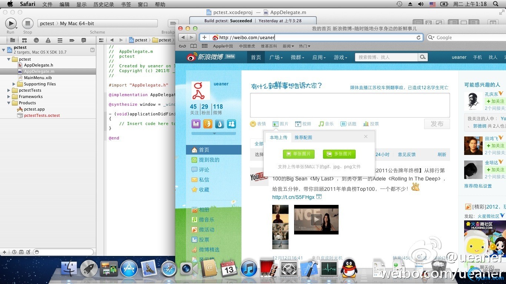Viewport: 506px width, 284px height.
Task: Switch to the 推荐配图 tab
Action: point(303,137)
